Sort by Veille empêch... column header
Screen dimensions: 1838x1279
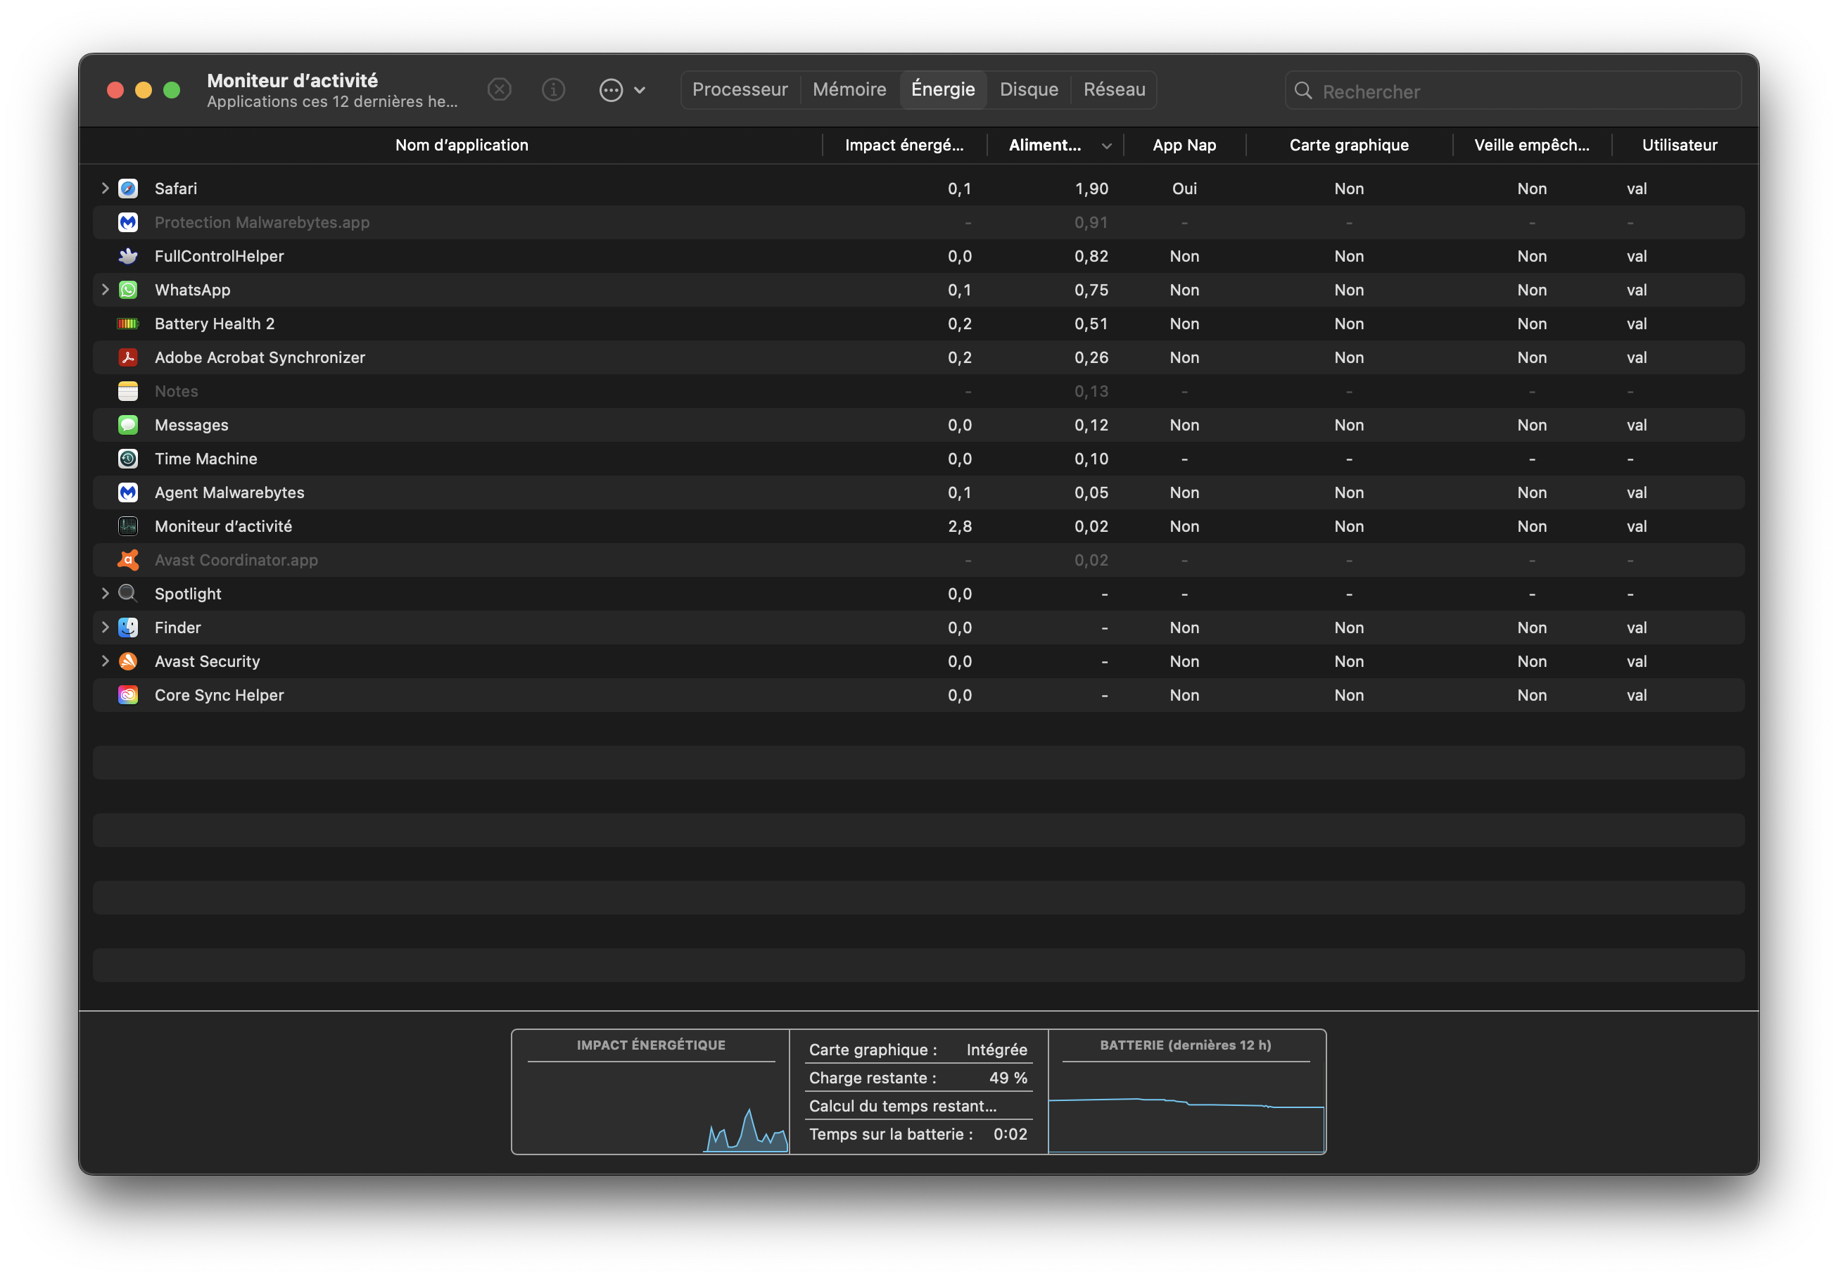pyautogui.click(x=1531, y=146)
